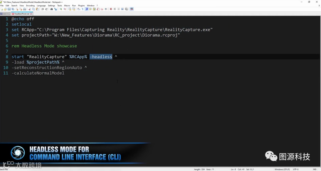Open the ? help menu
Viewport: 321px width, 171px height.
pos(97,6)
